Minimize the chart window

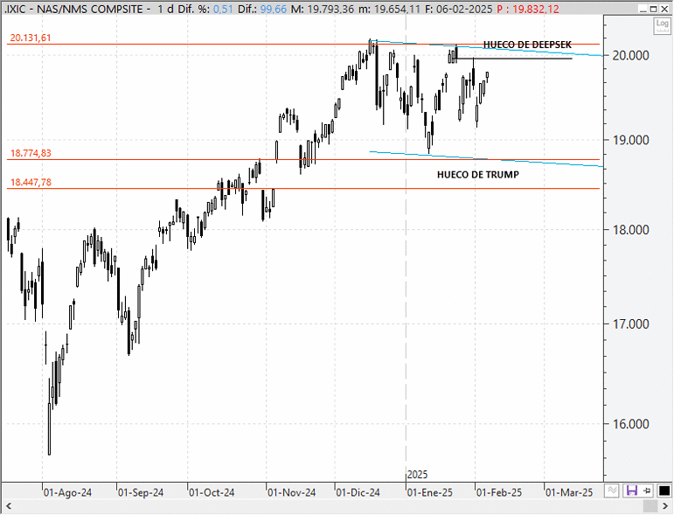(643, 9)
